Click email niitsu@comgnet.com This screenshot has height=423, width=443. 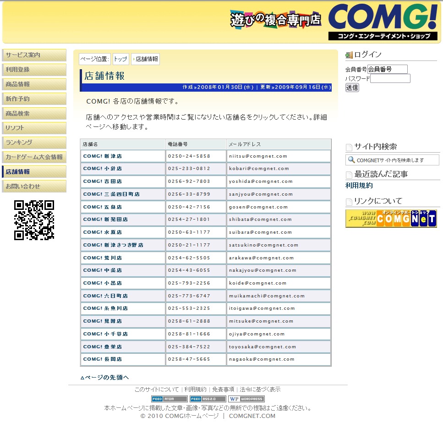[258, 156]
